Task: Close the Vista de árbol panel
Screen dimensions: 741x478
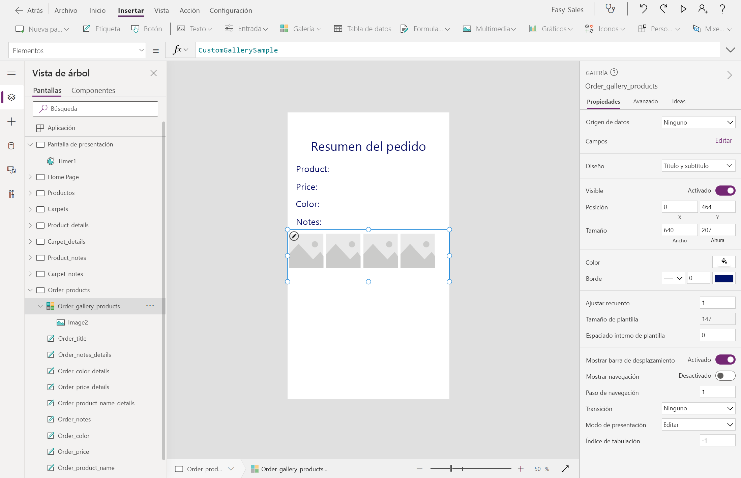Action: pos(153,73)
